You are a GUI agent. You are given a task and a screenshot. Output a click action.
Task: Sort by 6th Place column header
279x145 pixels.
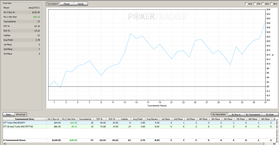coord(228,119)
